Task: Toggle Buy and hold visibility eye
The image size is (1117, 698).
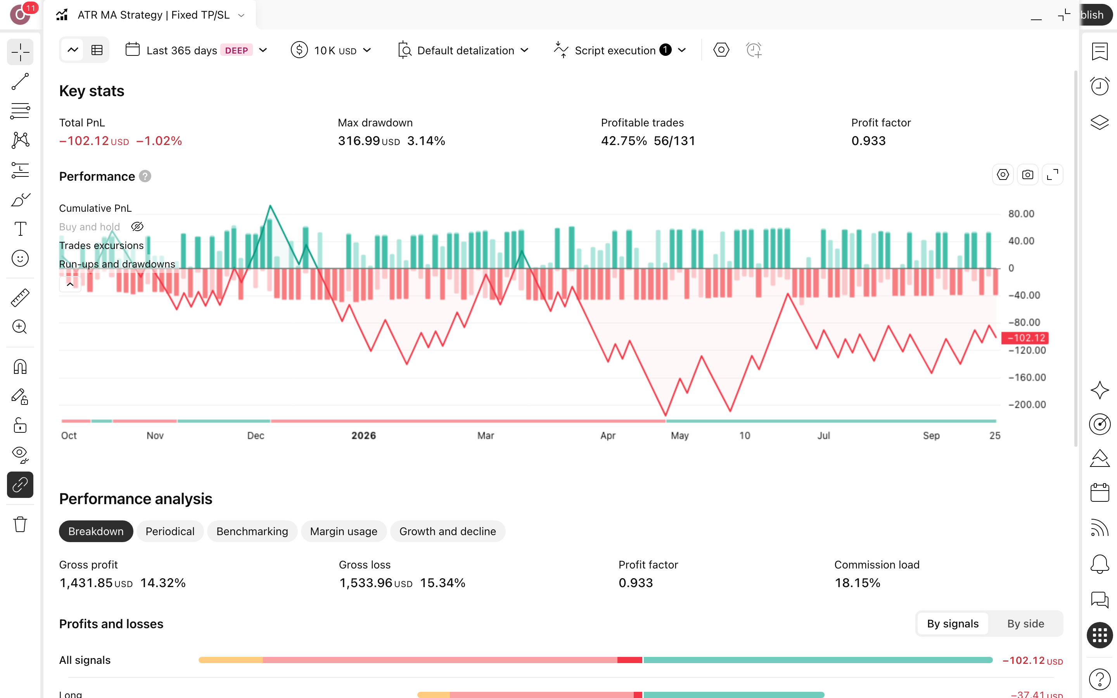Action: point(137,227)
